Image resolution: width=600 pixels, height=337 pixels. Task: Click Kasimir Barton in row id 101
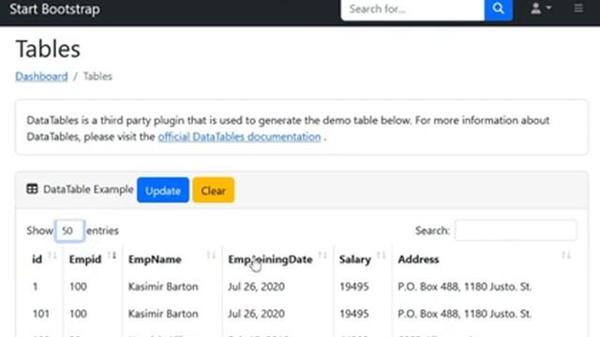tap(163, 314)
